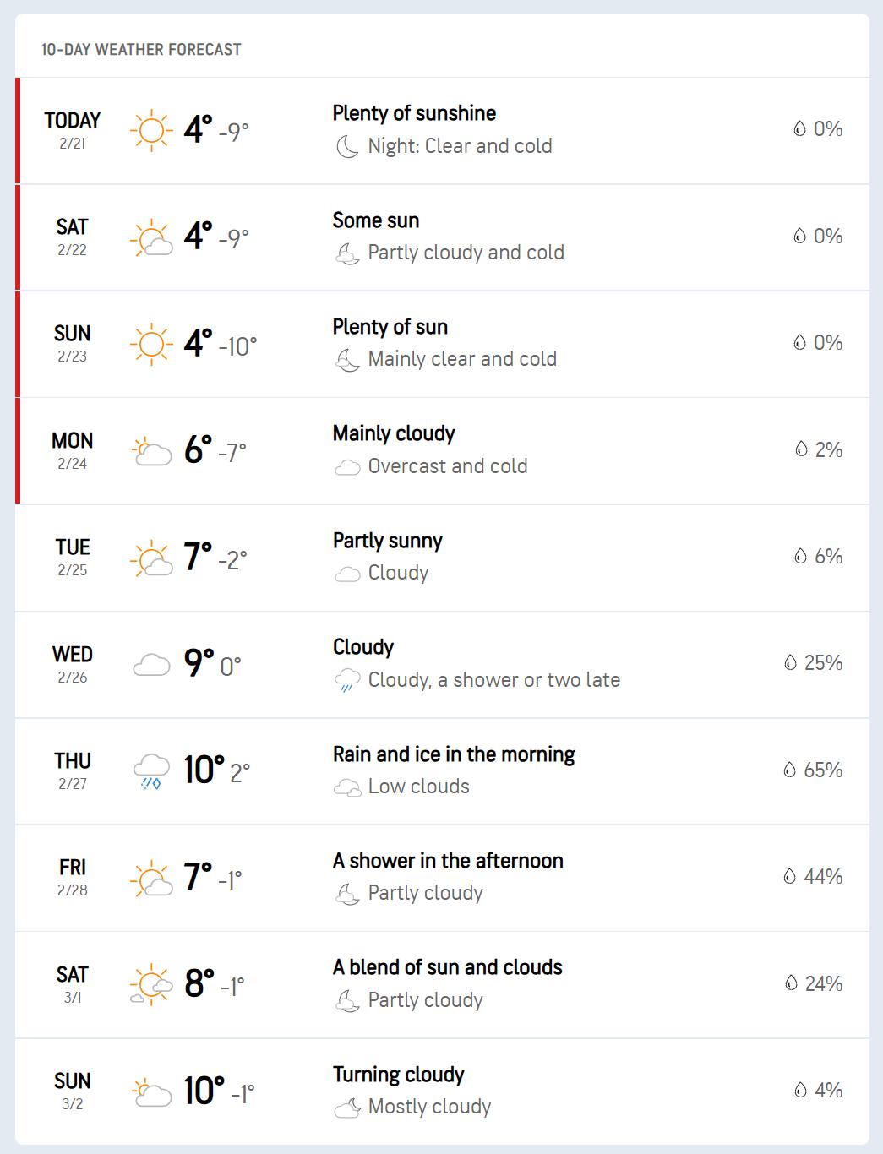Image resolution: width=883 pixels, height=1154 pixels.
Task: Click the partly sunny icon for Saturday 2/22
Action: (152, 237)
